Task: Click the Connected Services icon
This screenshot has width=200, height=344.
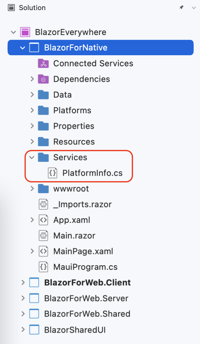Action: click(43, 63)
